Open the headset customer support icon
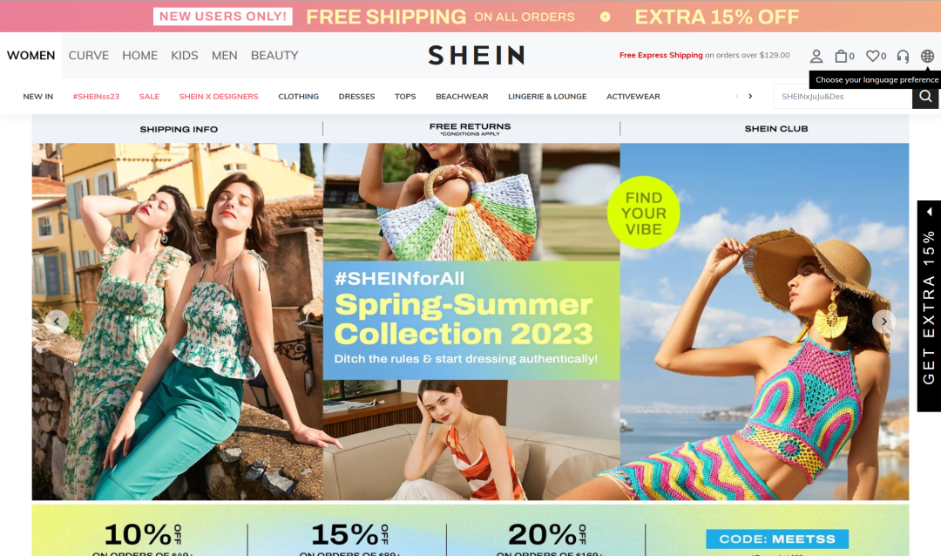 click(x=903, y=56)
